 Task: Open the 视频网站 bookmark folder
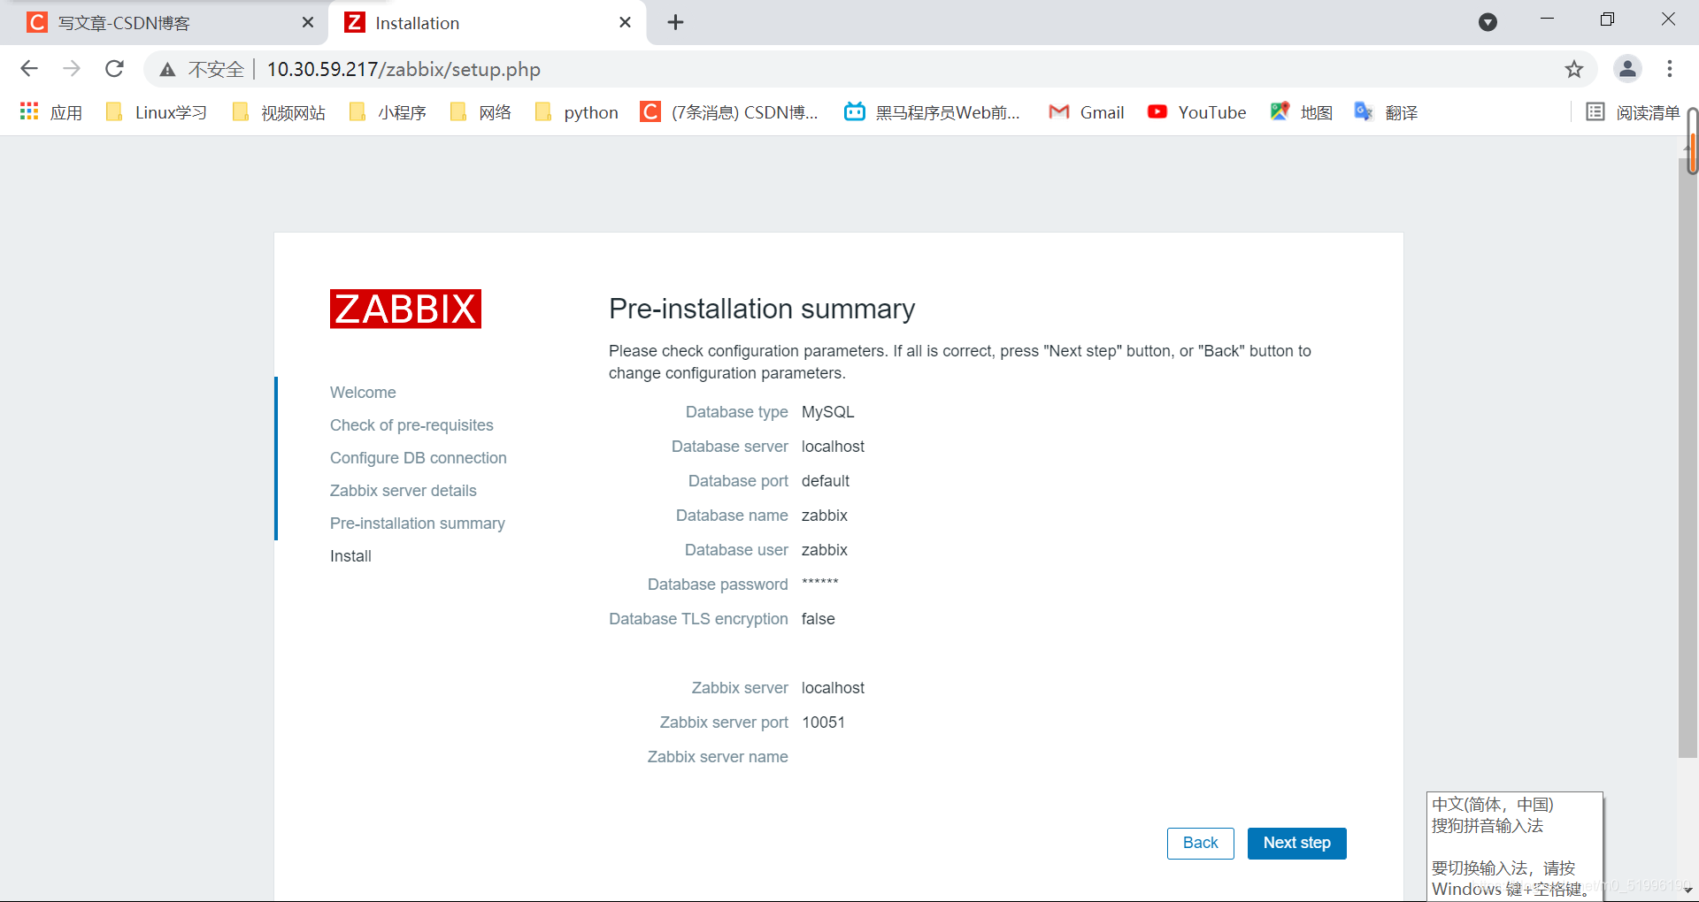[279, 112]
